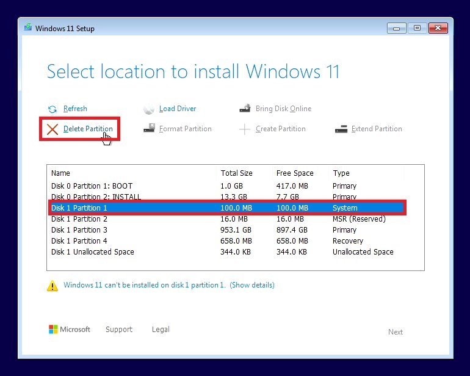Screen dimensions: 470x376
Task: Click the Bring Disk Online icon
Action: (245, 108)
